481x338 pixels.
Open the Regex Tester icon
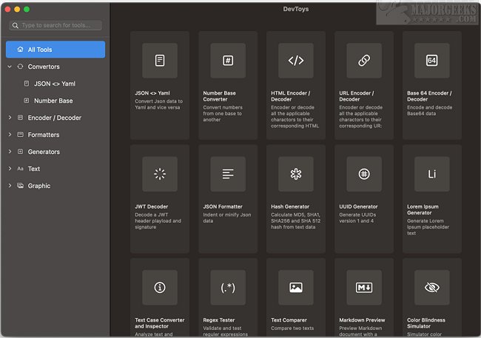coord(228,288)
